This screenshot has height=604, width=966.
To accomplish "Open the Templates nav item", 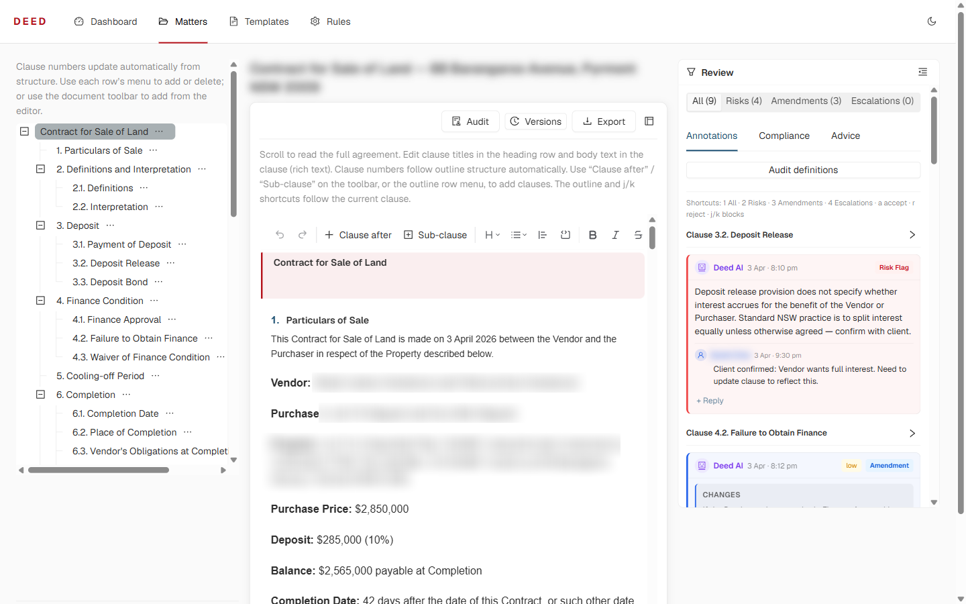I will (x=259, y=21).
